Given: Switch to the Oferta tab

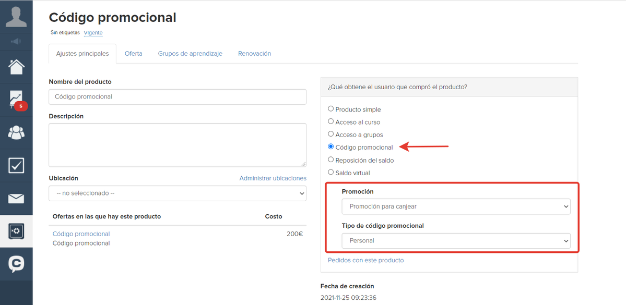Looking at the screenshot, I should (x=133, y=53).
